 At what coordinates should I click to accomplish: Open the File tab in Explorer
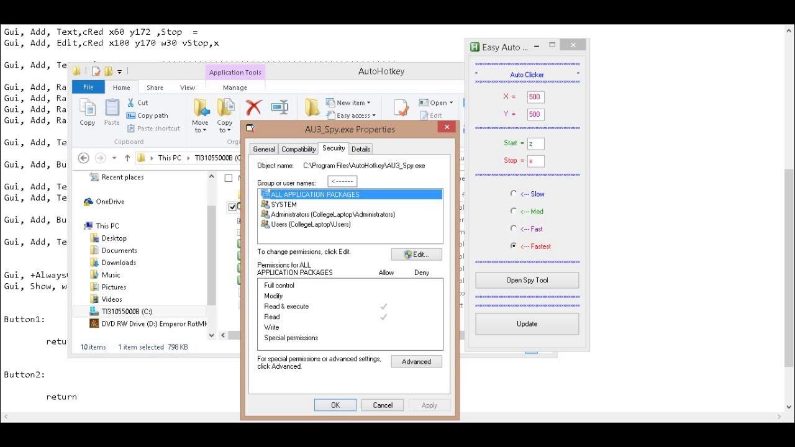[88, 88]
